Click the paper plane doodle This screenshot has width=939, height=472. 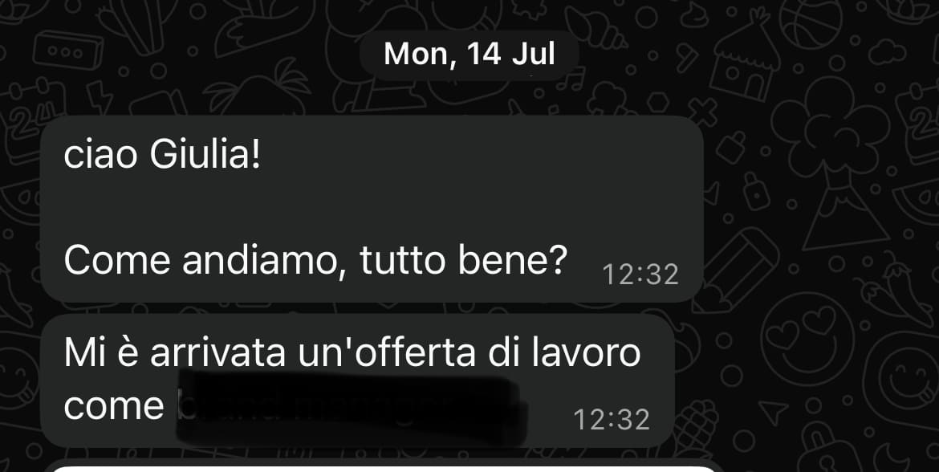click(773, 412)
